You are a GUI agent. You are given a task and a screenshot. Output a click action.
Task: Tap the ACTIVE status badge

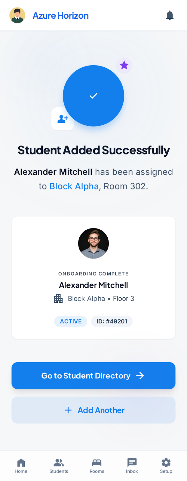pos(71,321)
